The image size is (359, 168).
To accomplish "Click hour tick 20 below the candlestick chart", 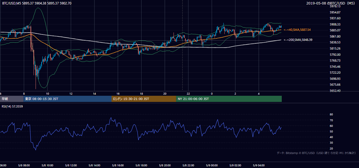I will 165,94.
